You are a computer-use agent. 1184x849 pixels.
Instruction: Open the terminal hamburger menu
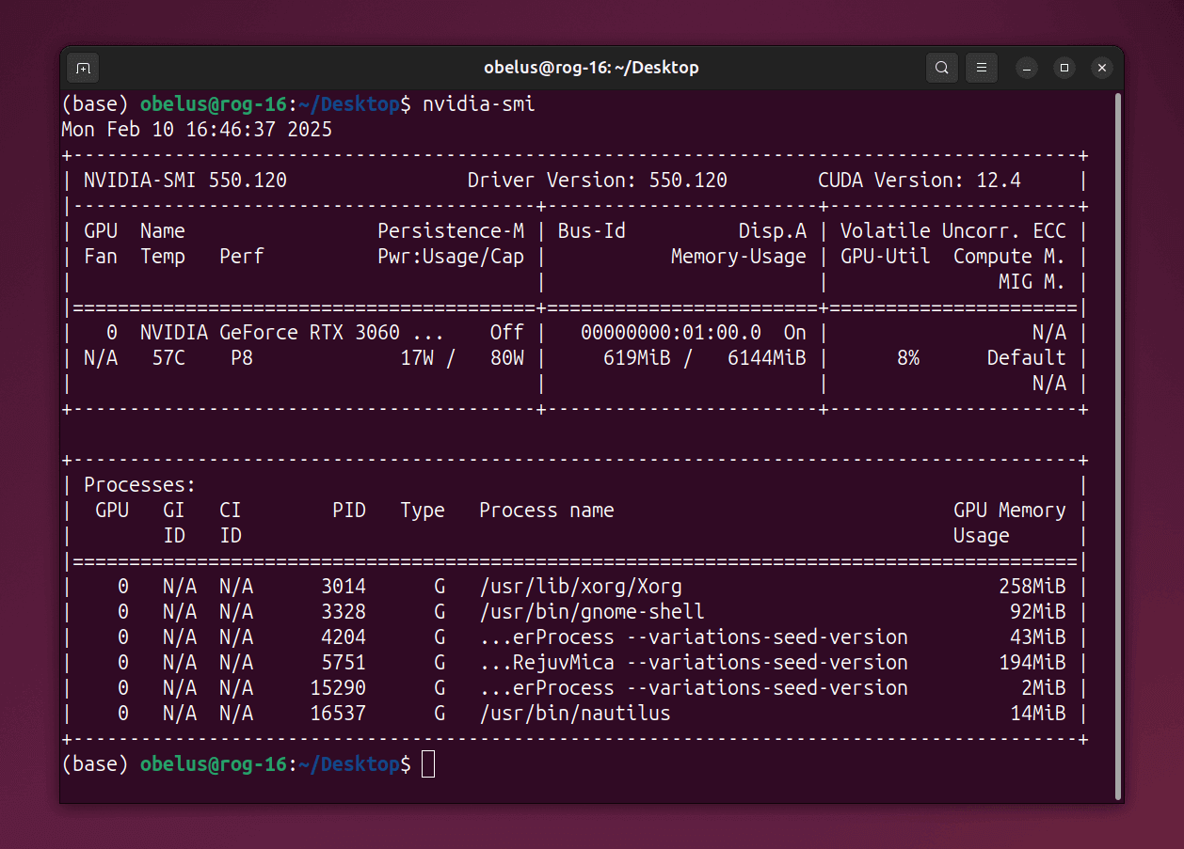[981, 68]
